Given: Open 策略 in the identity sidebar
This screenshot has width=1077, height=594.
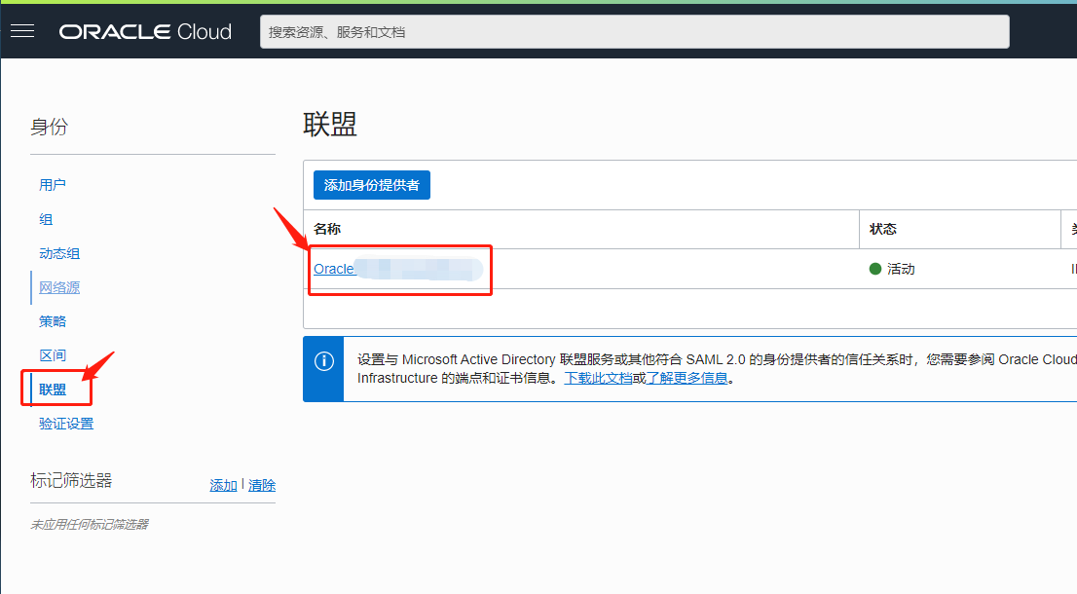Looking at the screenshot, I should (x=53, y=321).
